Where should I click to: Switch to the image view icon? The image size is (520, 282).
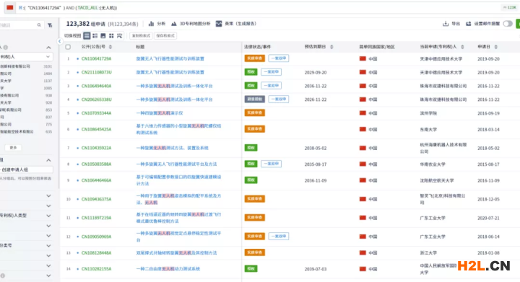(103, 35)
